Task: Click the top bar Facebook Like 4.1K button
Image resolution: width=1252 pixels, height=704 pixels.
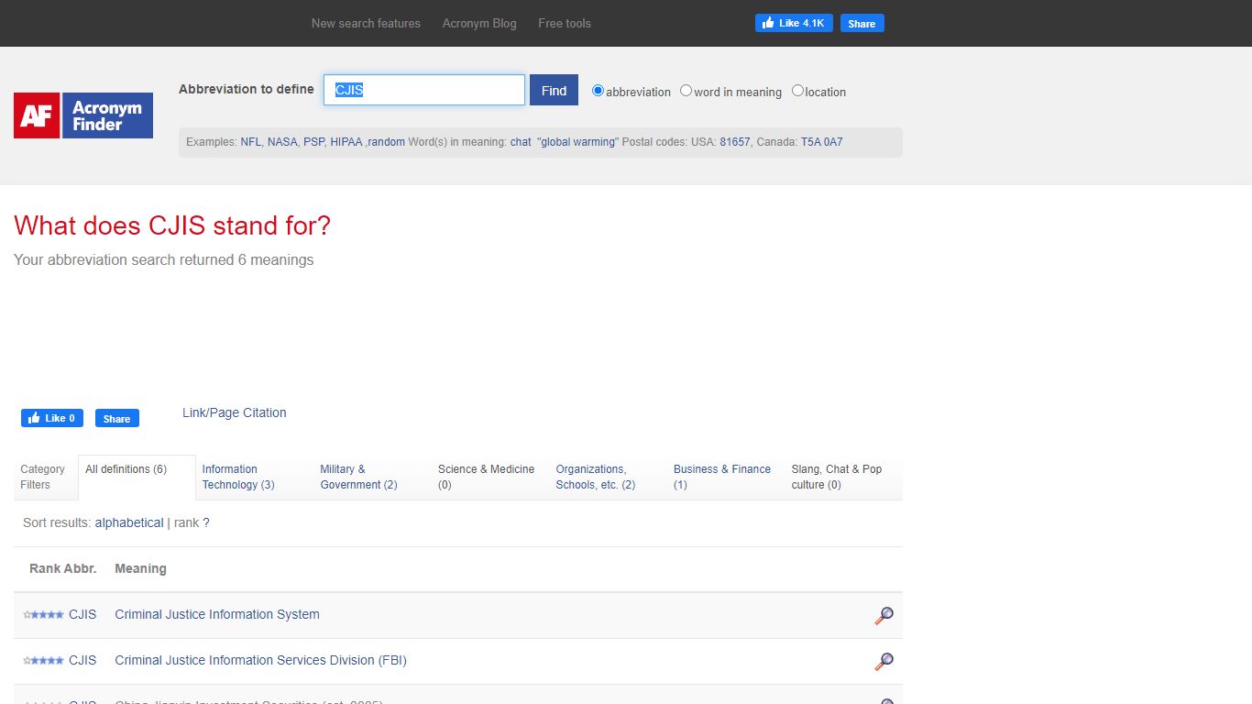Action: [x=794, y=23]
